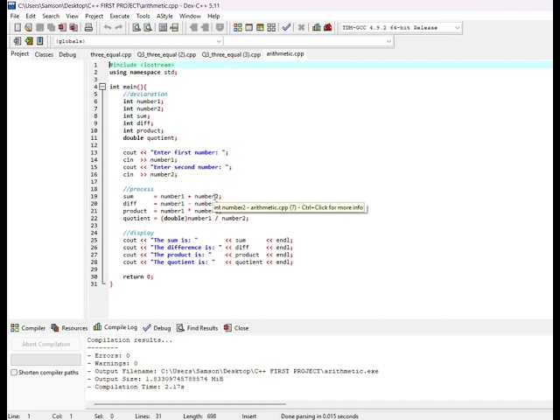This screenshot has height=420, width=560.
Task: Click the Insert icon beside globals dropdown
Action: (x=17, y=41)
